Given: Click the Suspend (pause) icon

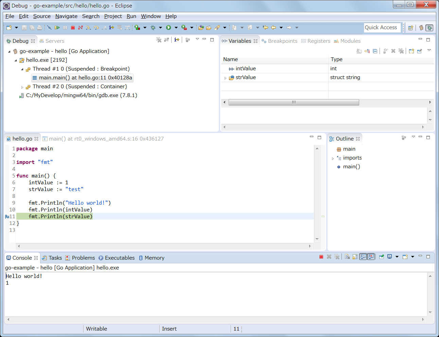Looking at the screenshot, I should pos(65,27).
